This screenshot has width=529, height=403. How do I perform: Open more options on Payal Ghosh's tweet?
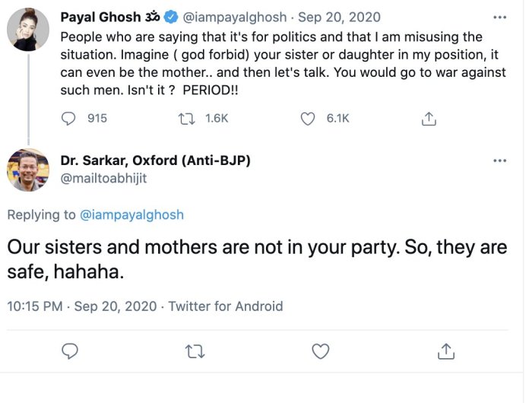coord(499,17)
